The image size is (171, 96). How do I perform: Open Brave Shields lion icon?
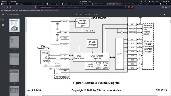click(129, 7)
